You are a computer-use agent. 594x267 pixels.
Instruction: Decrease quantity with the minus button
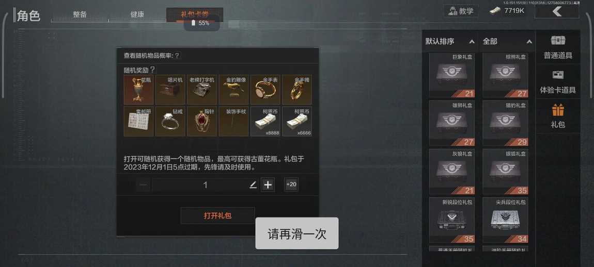tap(143, 185)
